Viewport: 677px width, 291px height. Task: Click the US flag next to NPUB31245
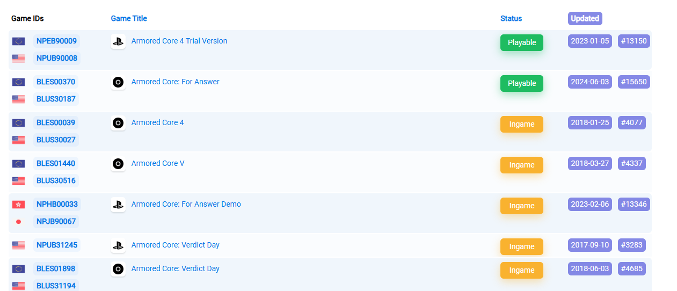(19, 245)
